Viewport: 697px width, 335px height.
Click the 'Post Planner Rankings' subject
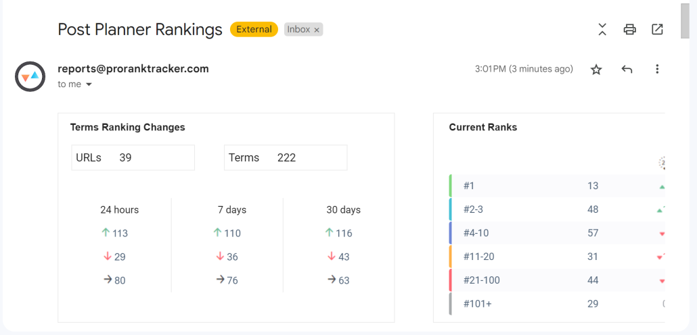click(x=140, y=30)
